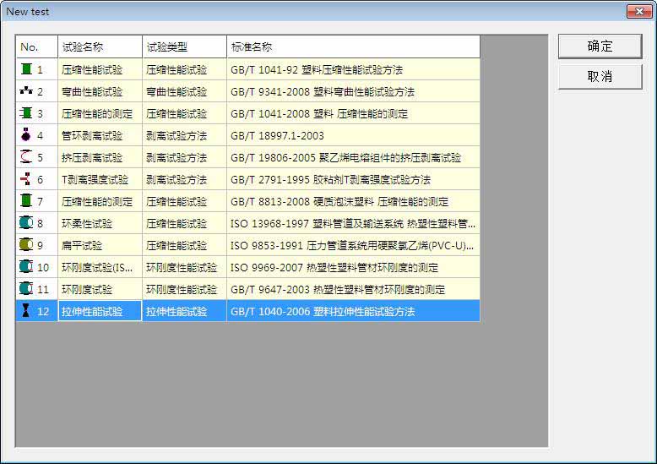This screenshot has height=464, width=657.
Task: Click the ISO 9853-1991 standard cell
Action: pyautogui.click(x=353, y=246)
